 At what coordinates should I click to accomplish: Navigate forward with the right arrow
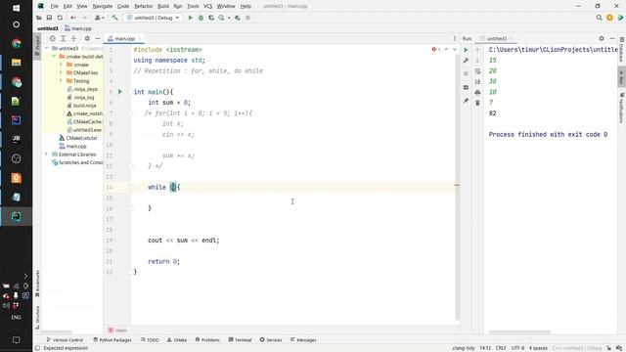click(84, 18)
